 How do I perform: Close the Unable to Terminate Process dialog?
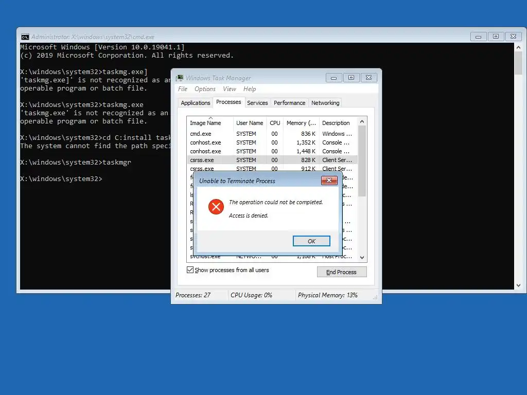[x=329, y=181]
